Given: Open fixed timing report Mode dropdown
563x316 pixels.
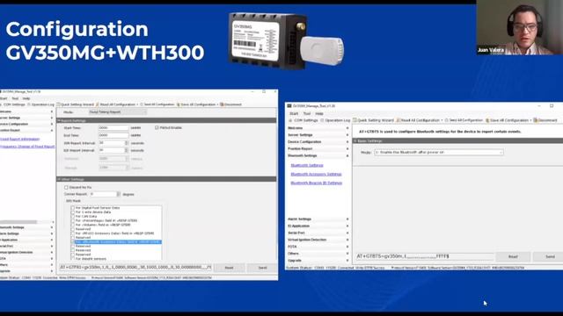Looking at the screenshot, I should pyautogui.click(x=117, y=112).
